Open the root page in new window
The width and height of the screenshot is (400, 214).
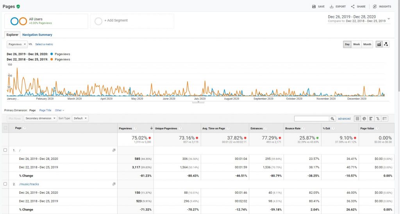pyautogui.click(x=114, y=150)
